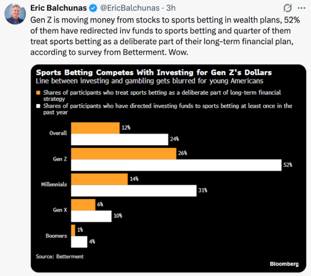Open the @EricBalchunas handle link
Viewport: 311px width, 276px height.
tap(130, 8)
